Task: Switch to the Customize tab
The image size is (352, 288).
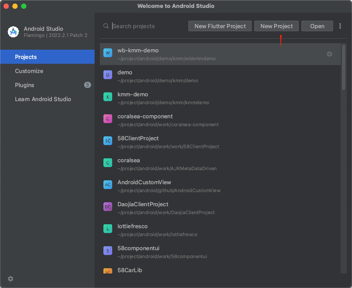Action: pos(48,71)
